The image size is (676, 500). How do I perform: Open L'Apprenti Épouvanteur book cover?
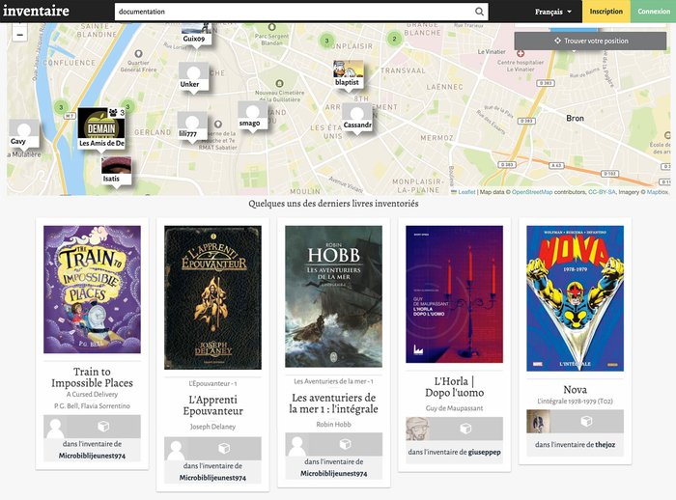coord(213,297)
